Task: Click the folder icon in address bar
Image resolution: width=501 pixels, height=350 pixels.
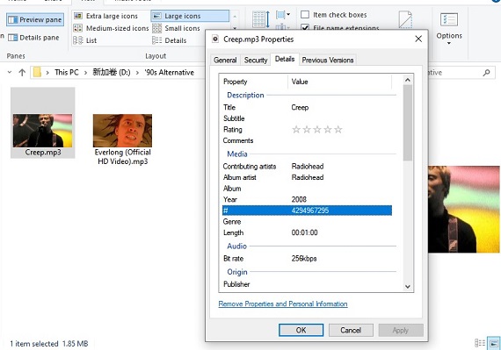Action: [37, 72]
